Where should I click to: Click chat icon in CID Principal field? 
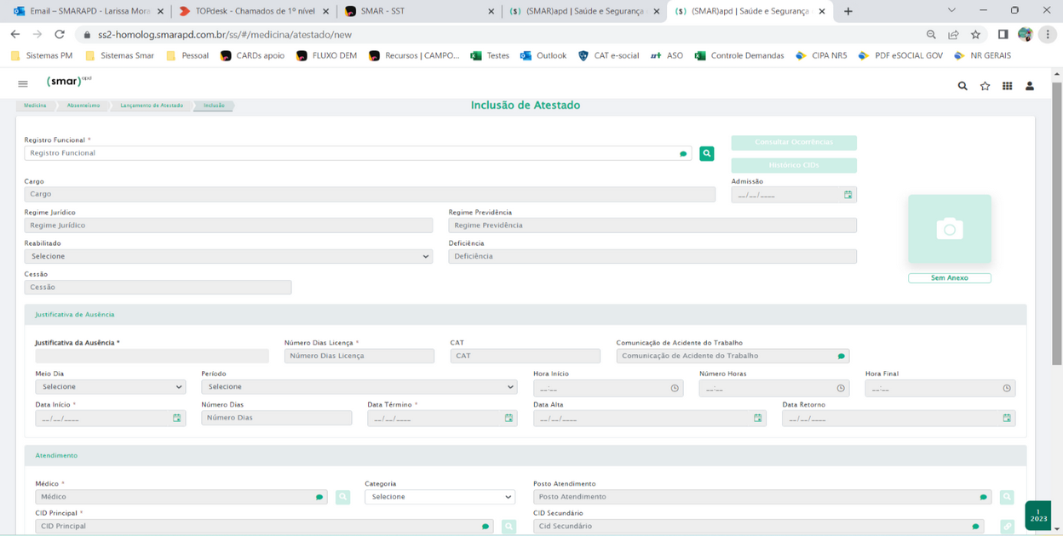point(486,527)
